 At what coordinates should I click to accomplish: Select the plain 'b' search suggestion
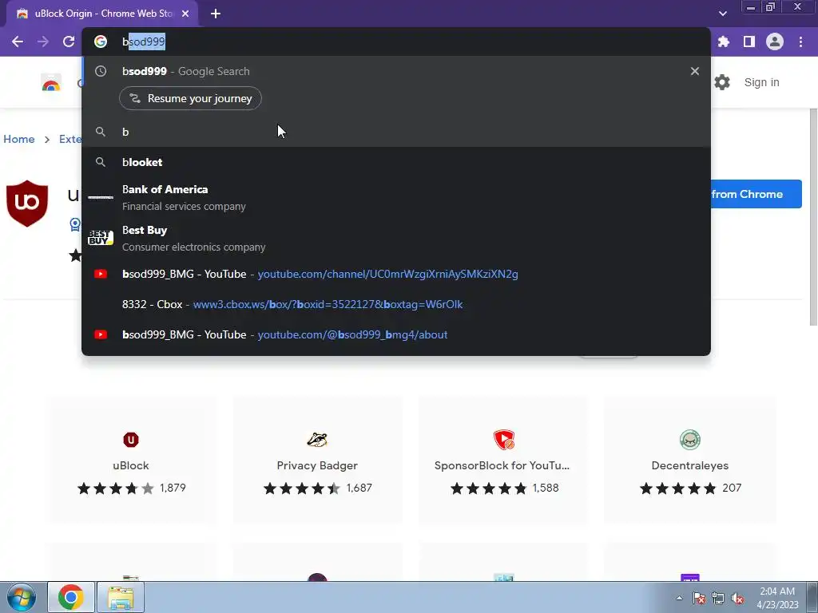pos(396,132)
